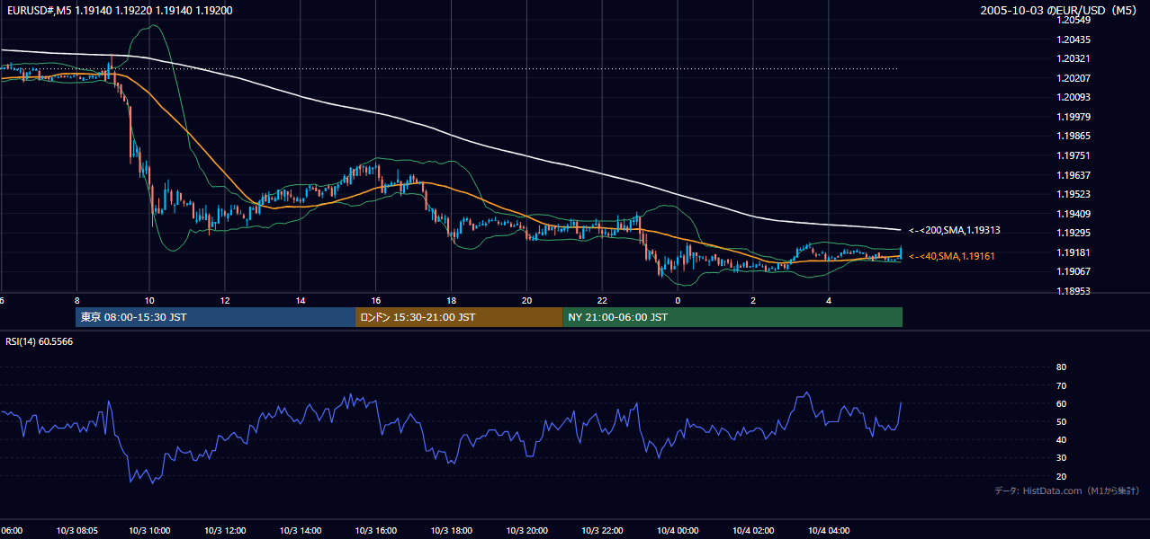Click price axis value 1.20321
The image size is (1150, 539).
coord(1074,59)
